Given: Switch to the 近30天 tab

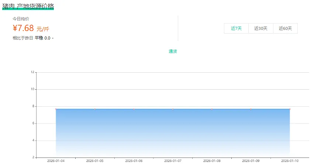Looking at the screenshot, I should [261, 28].
